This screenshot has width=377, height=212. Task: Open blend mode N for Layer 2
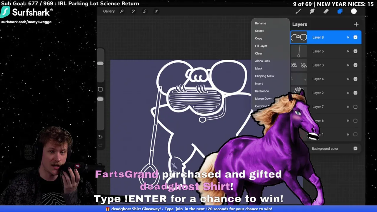(x=348, y=93)
